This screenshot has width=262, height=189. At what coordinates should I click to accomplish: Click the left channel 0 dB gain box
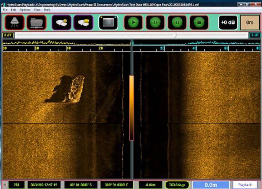pos(8,35)
